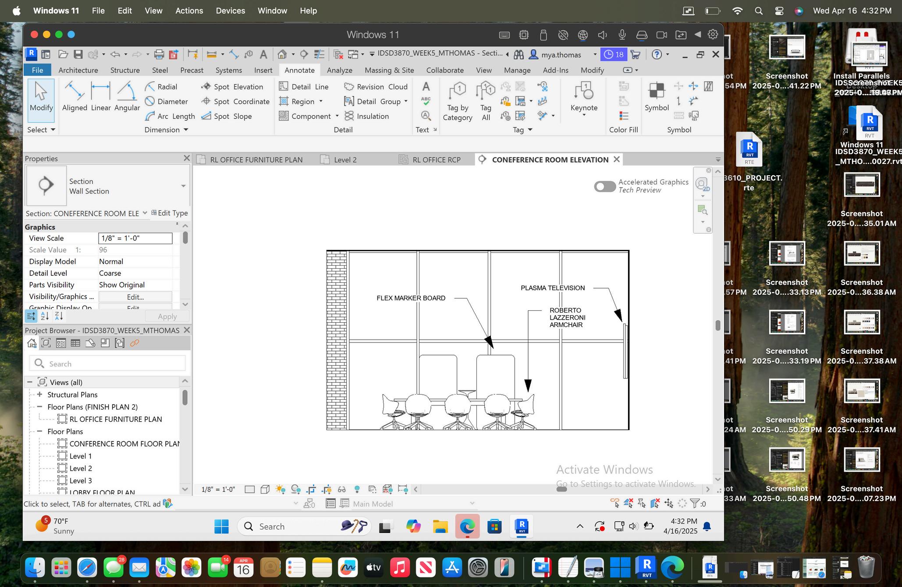Open the Component dropdown arrow

pos(337,116)
